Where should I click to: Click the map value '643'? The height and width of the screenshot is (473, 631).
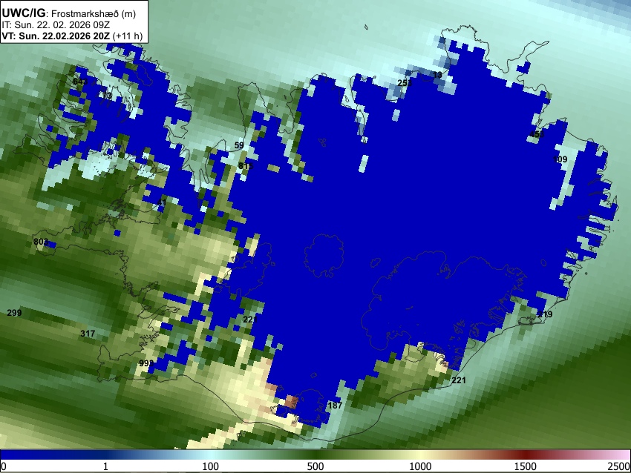80,82
